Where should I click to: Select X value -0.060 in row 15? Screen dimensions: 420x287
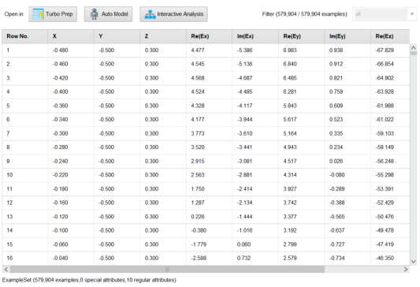(x=60, y=244)
